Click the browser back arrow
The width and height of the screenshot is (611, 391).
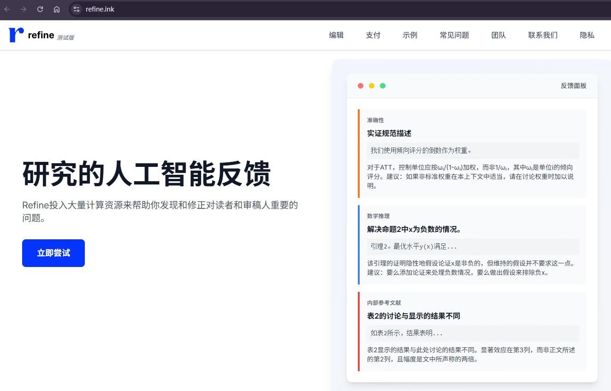click(7, 9)
